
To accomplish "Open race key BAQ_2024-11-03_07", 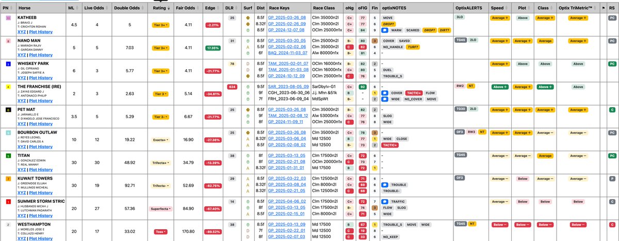I will click(288, 52).
